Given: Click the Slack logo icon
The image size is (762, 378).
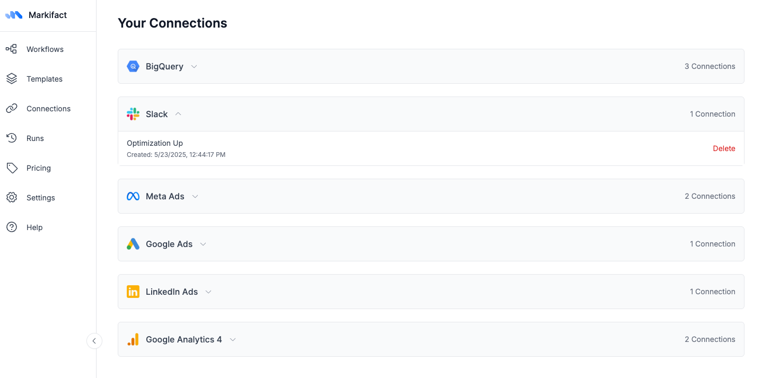Looking at the screenshot, I should point(133,114).
